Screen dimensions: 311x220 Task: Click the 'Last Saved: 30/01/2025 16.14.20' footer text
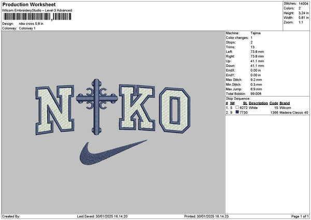click(x=102, y=216)
